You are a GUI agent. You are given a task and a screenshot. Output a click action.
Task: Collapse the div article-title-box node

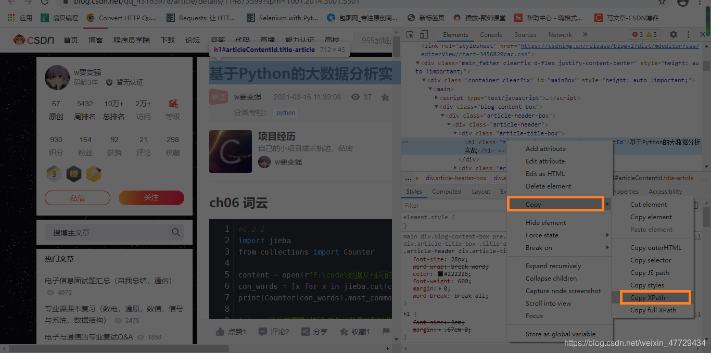(454, 133)
